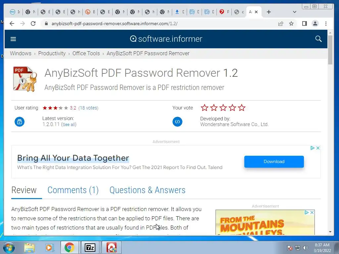Select the Review tab
Viewport: 339px width, 254px height.
[x=24, y=190]
